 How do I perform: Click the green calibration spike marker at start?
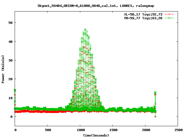point(15,90)
